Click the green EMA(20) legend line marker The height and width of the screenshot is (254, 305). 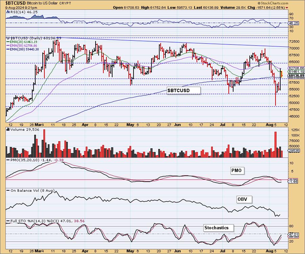click(8, 42)
